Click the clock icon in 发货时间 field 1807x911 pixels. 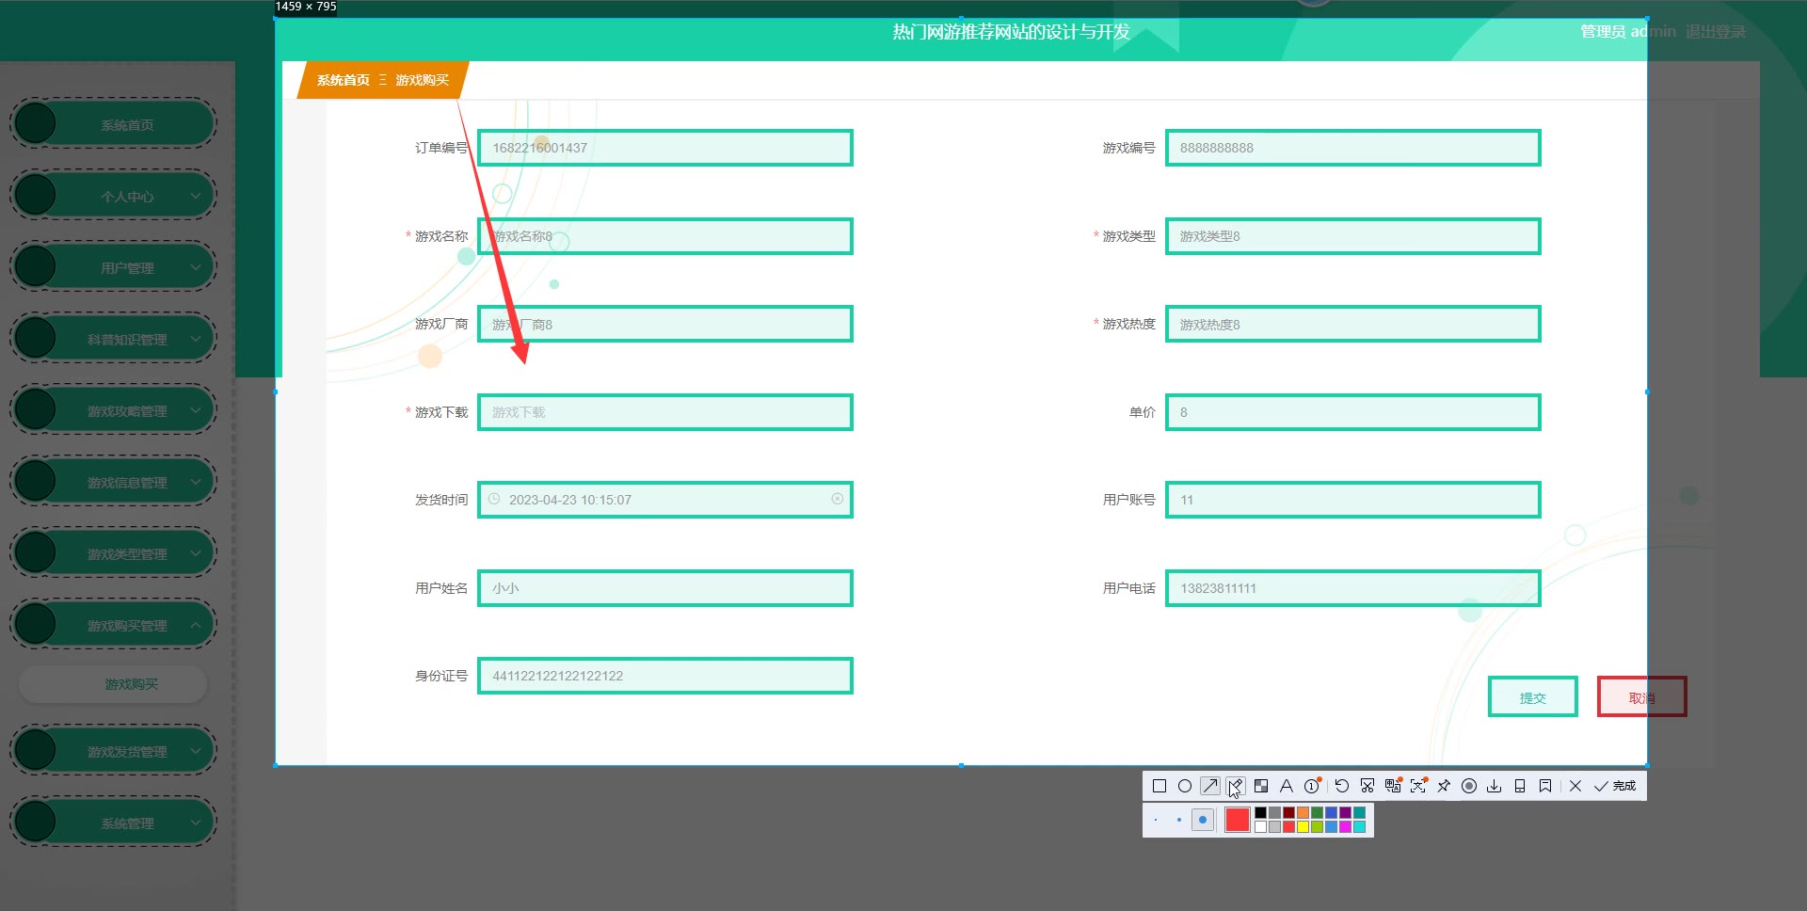(x=494, y=499)
